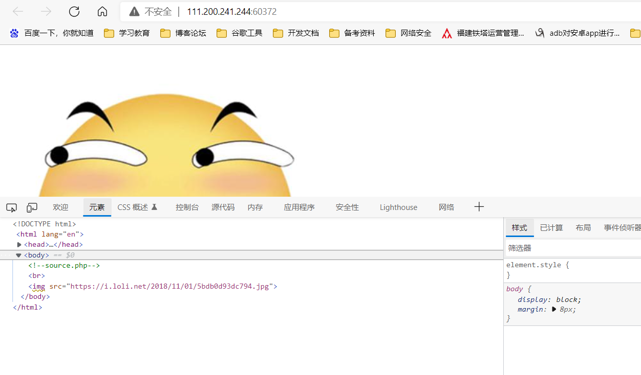Open the adb对安卓app进行 bookmark
This screenshot has height=375, width=641.
pos(584,33)
